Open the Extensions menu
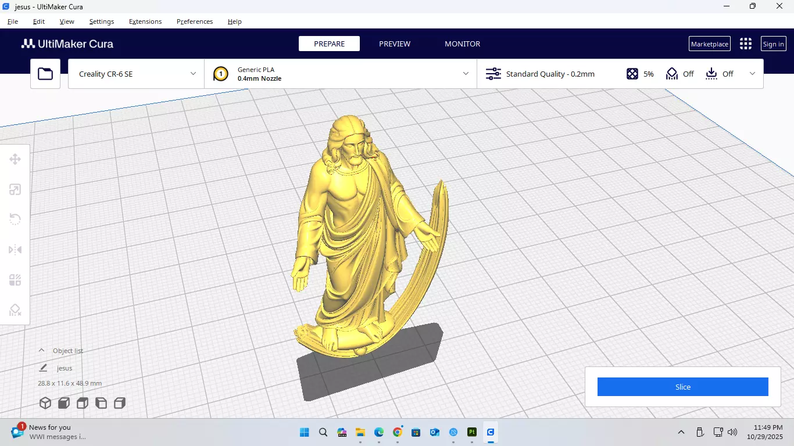The height and width of the screenshot is (446, 794). click(x=145, y=21)
